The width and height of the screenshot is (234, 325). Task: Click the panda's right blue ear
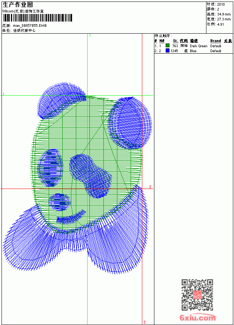[130, 123]
